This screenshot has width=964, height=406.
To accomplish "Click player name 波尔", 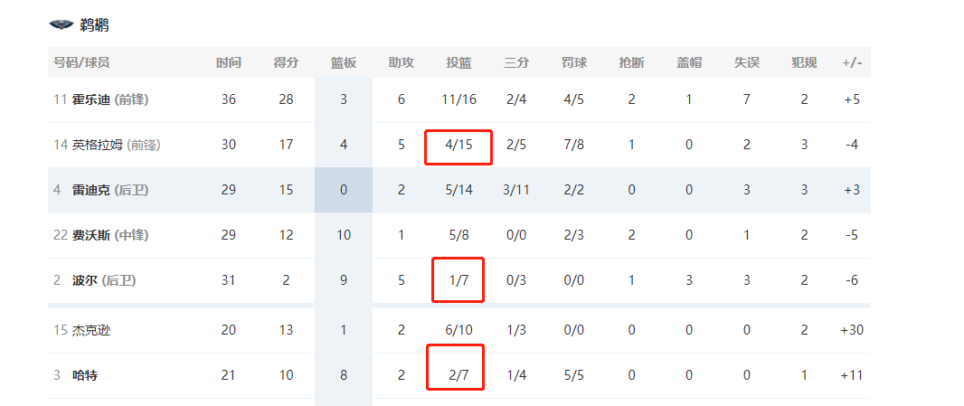I will (85, 280).
